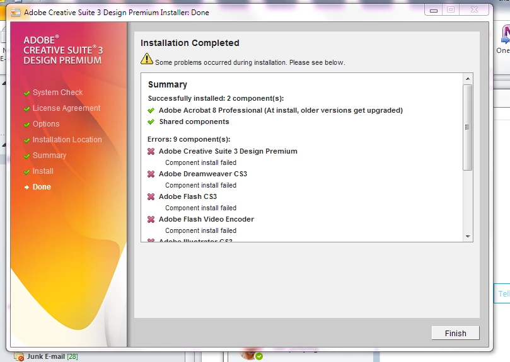The height and width of the screenshot is (362, 510).
Task: Click the arrow icon next to Done
Action: point(26,187)
